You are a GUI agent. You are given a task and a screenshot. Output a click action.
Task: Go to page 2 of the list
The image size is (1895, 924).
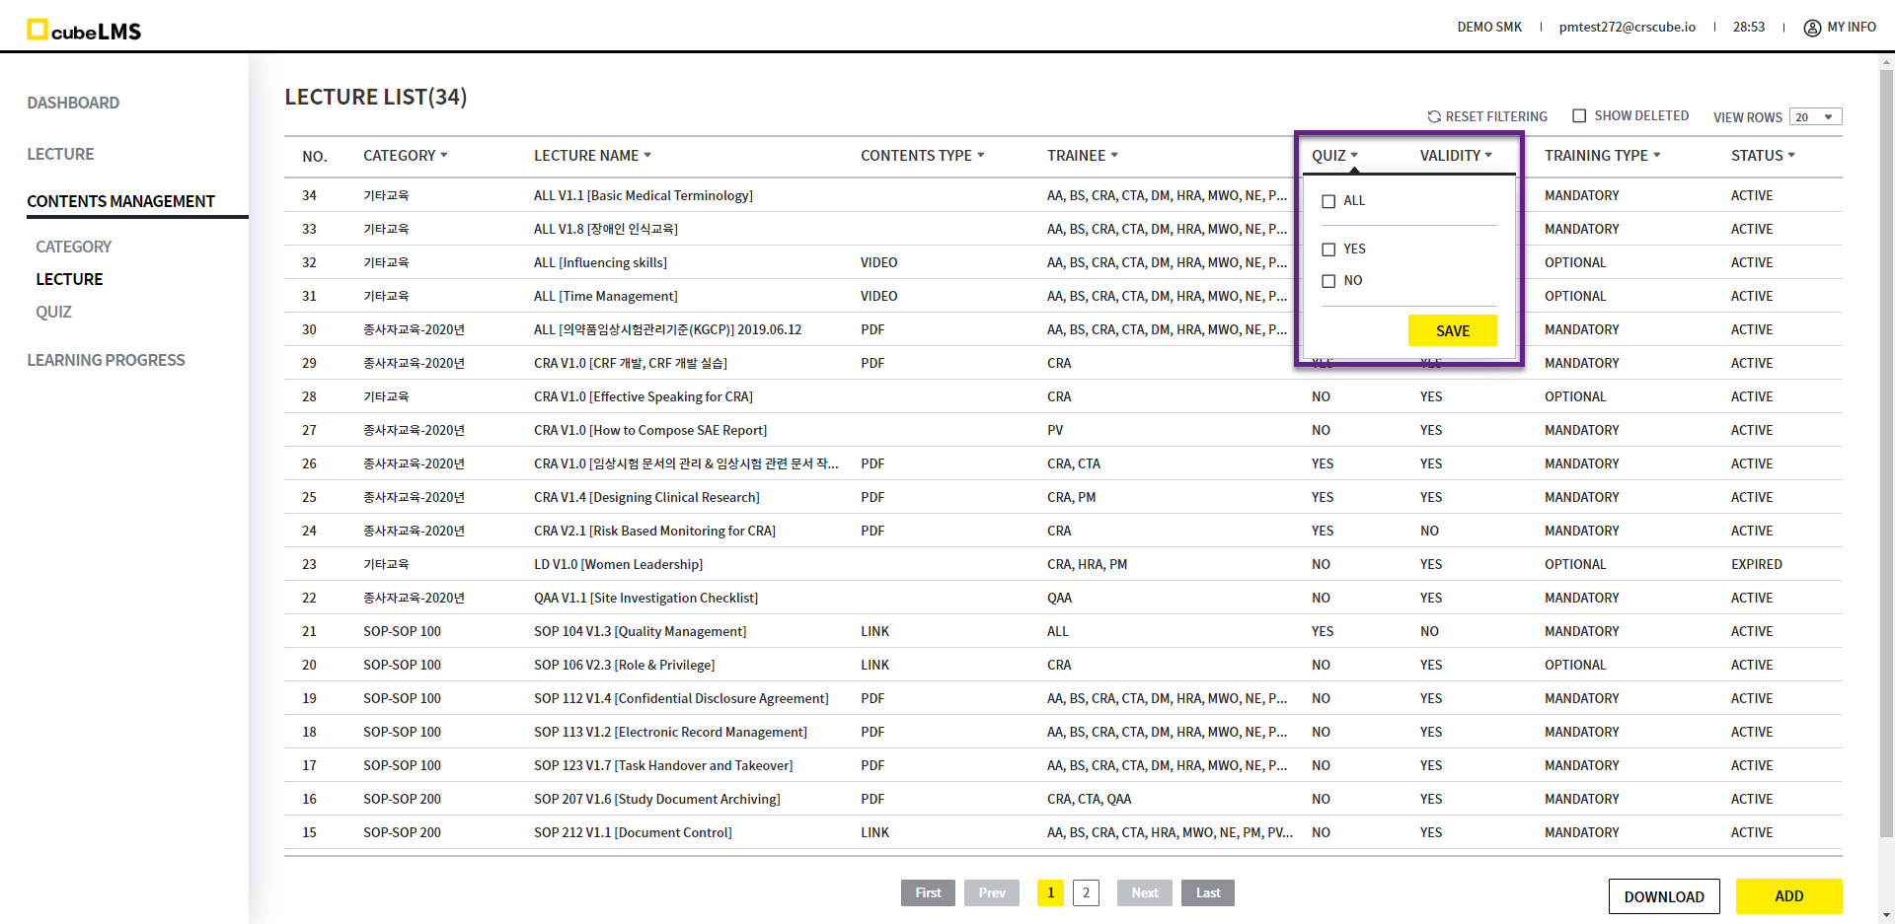1086,892
